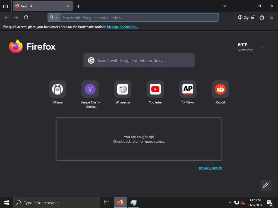278x208 pixels.
Task: Open the network status tray icon
Action: point(236,203)
